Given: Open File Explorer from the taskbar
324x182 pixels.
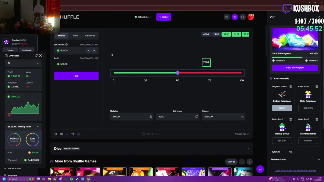Looking at the screenshot, I should pos(49,179).
